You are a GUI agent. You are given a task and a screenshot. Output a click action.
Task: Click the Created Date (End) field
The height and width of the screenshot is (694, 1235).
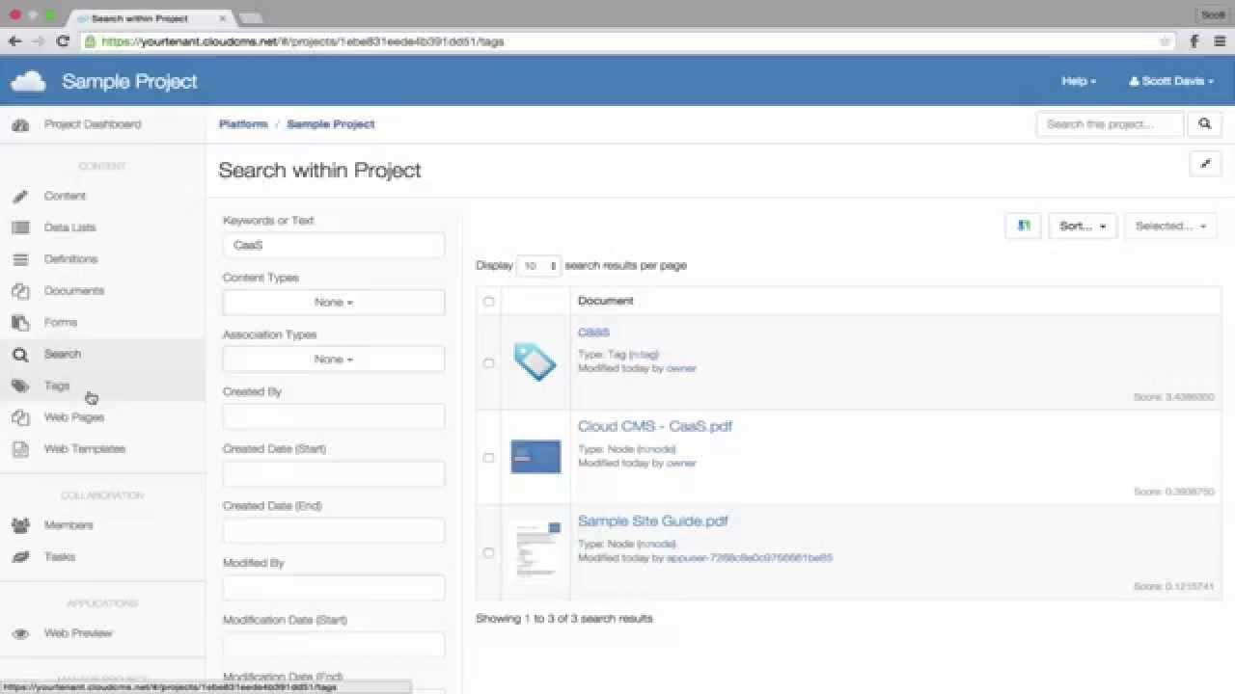334,530
